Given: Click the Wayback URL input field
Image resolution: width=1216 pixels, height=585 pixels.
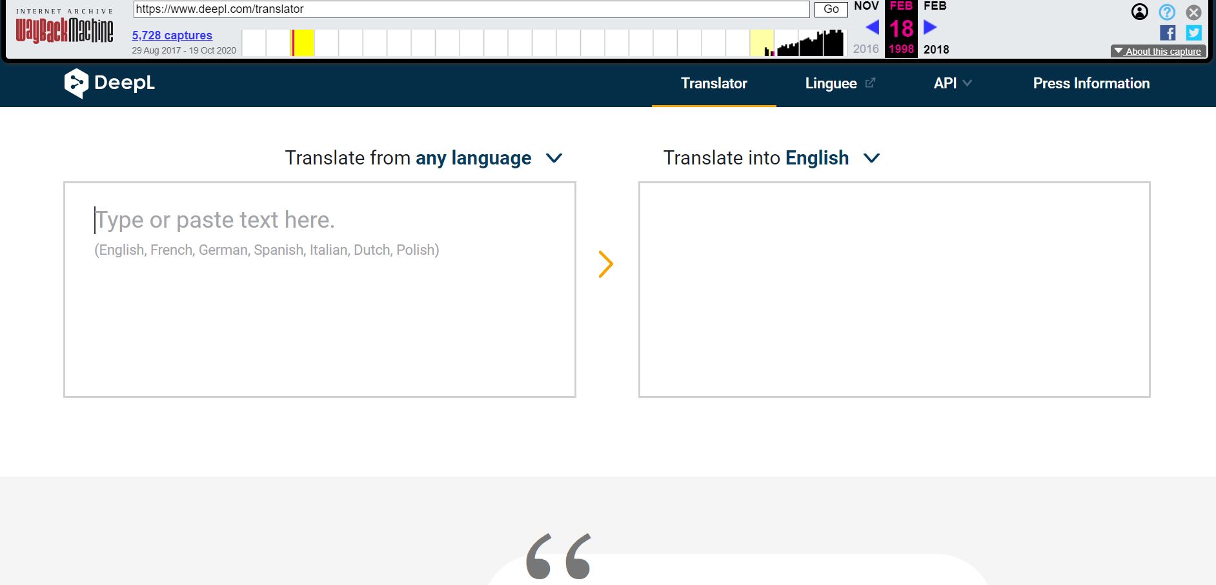Looking at the screenshot, I should pyautogui.click(x=471, y=9).
